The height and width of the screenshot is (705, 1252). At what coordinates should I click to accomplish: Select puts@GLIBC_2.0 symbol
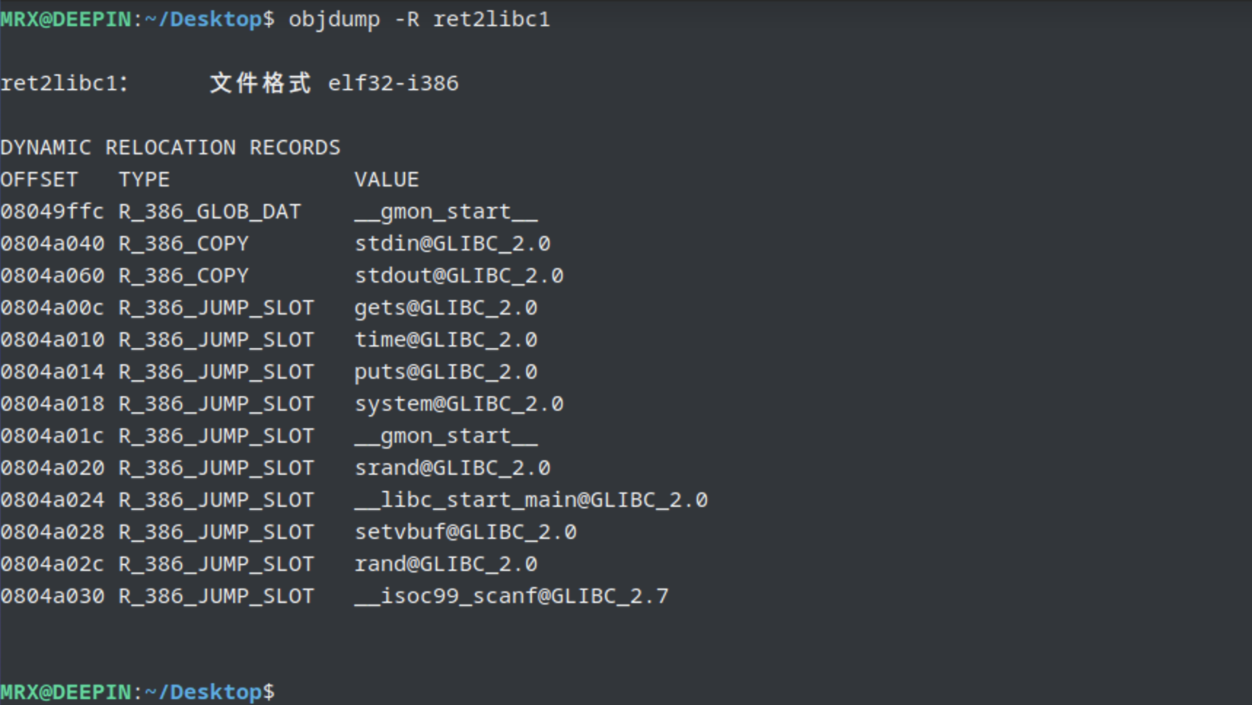(x=446, y=372)
